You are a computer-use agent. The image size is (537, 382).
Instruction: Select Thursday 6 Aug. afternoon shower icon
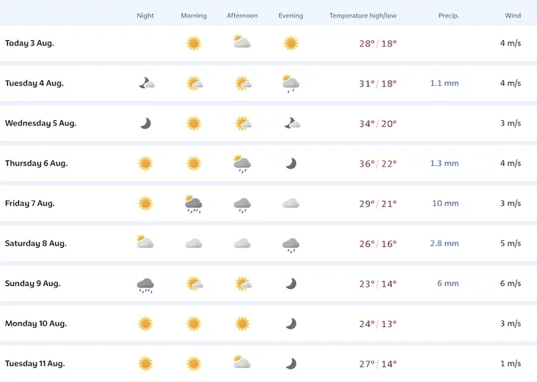click(242, 164)
